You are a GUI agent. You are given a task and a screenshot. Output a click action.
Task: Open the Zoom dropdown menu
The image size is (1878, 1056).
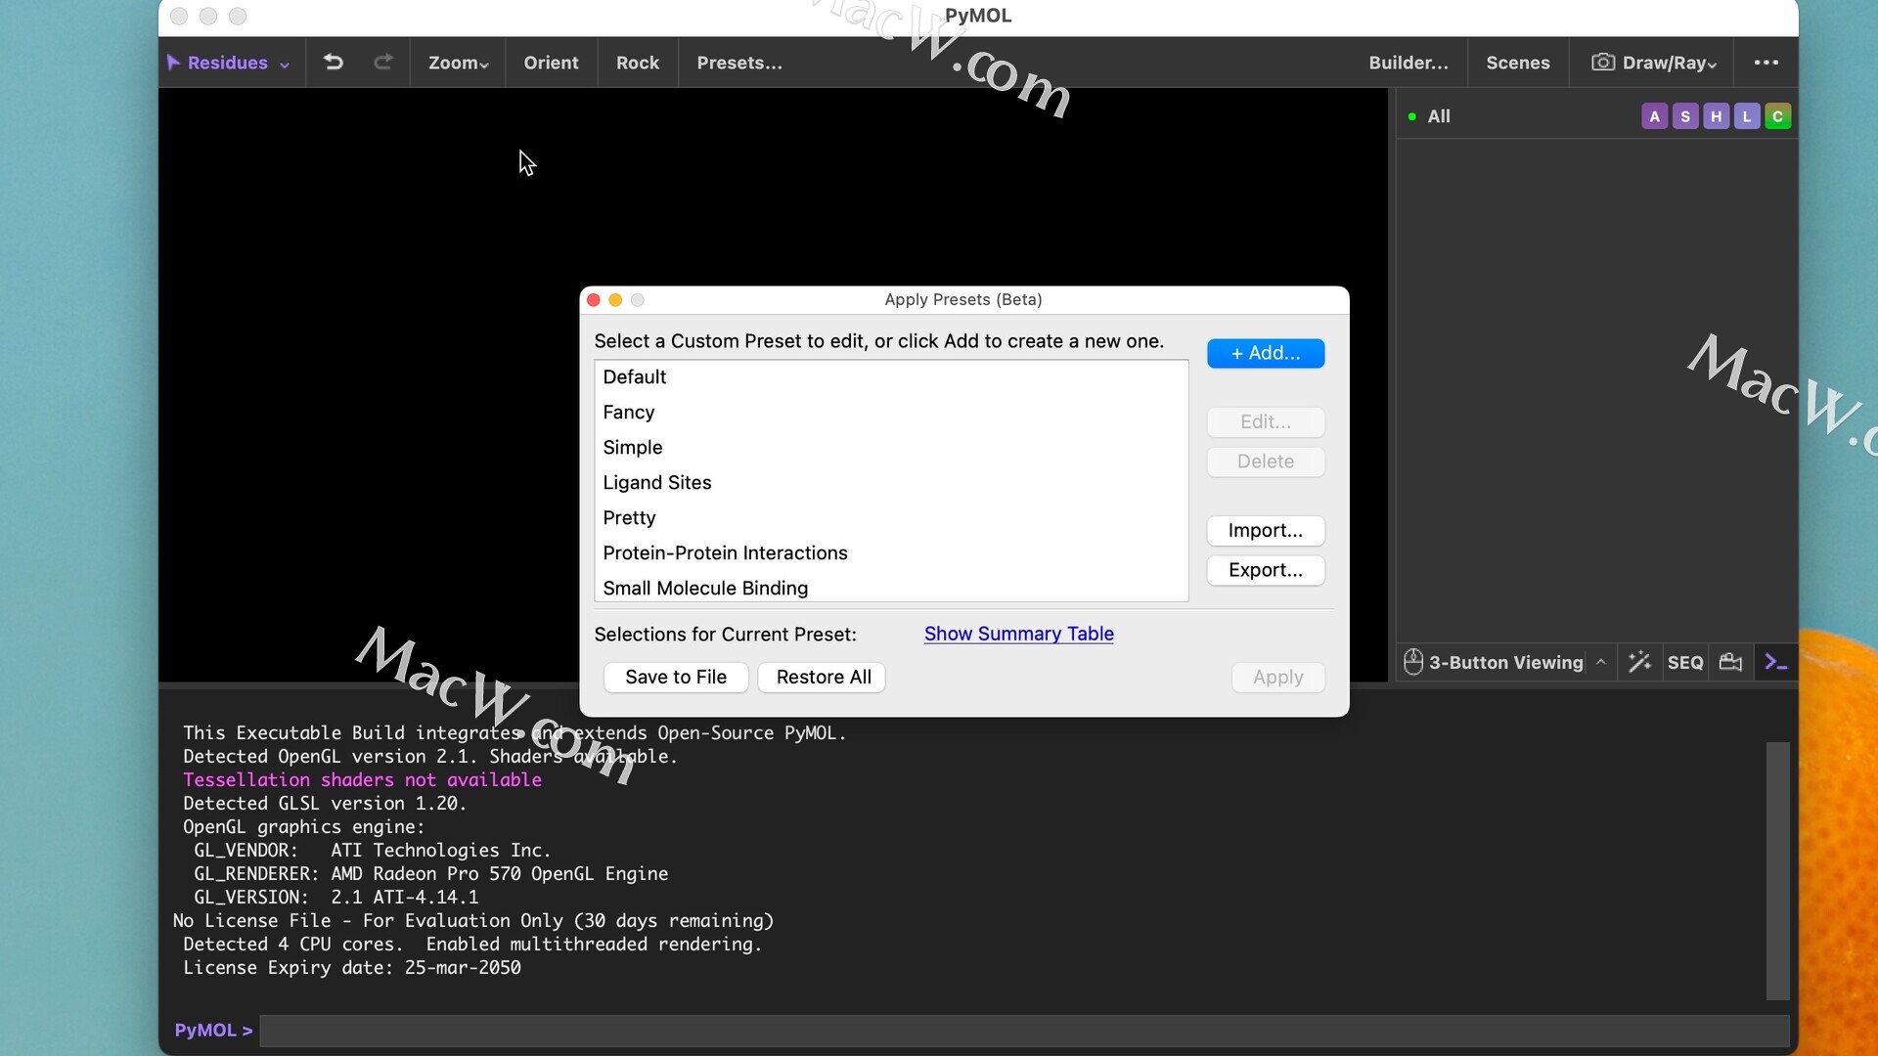click(x=458, y=63)
